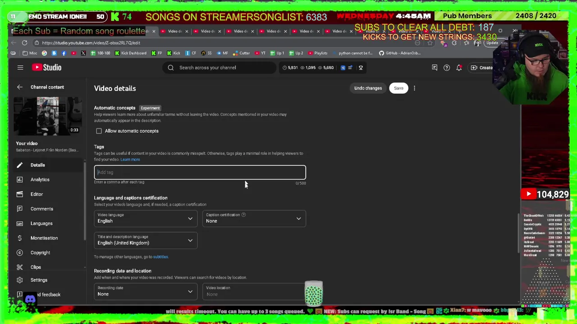Click Undo changes button

(x=368, y=88)
